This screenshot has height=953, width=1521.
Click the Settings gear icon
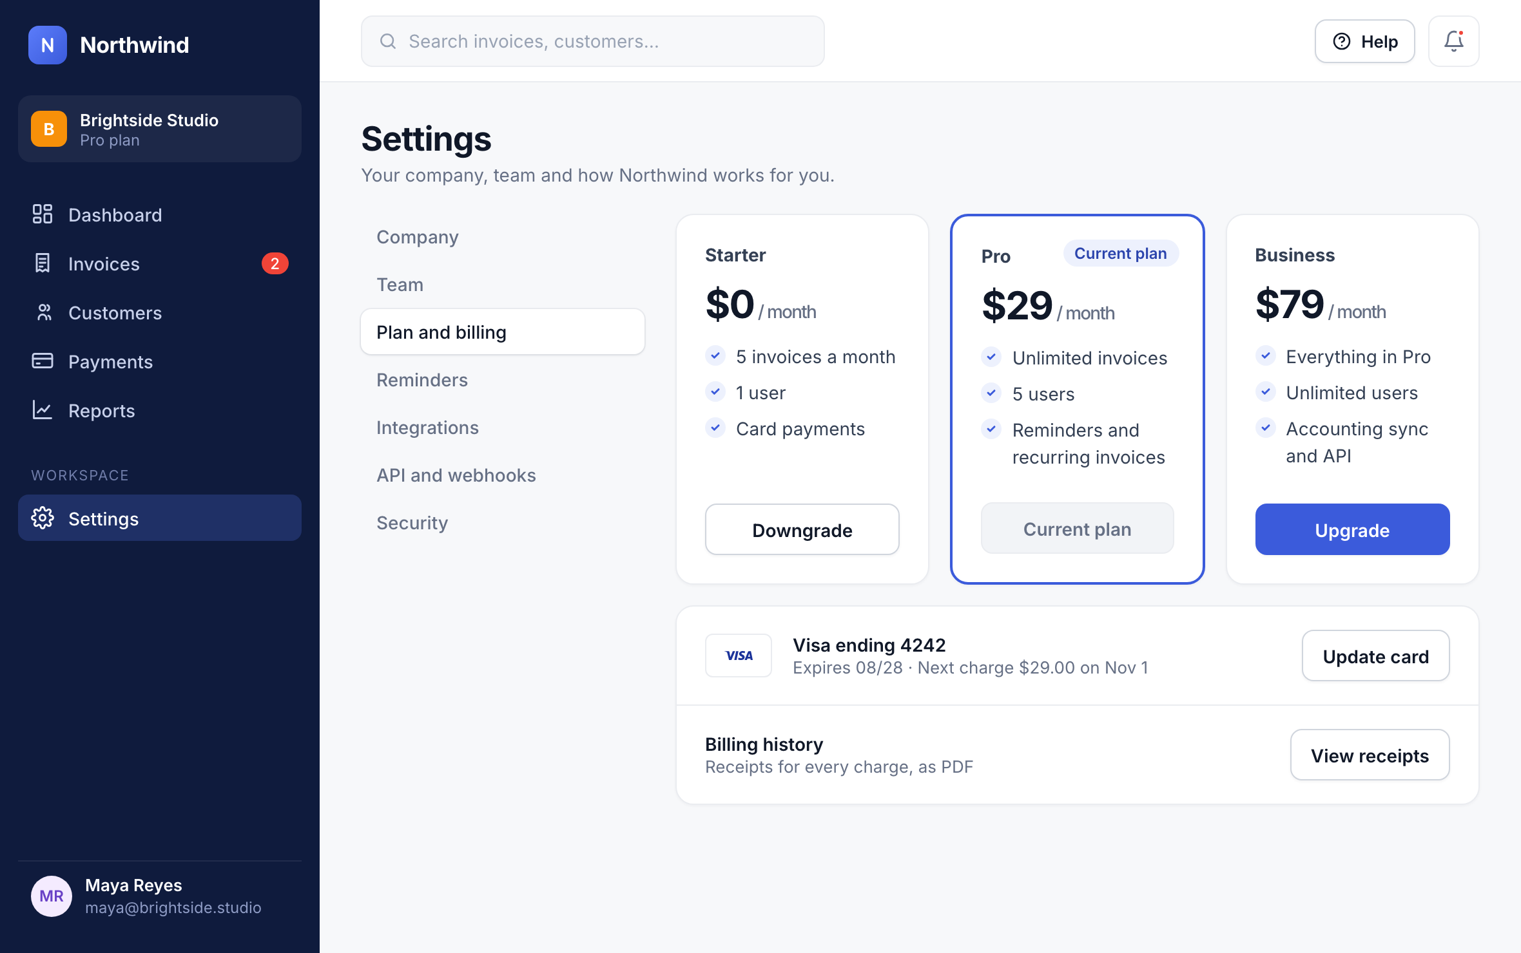click(43, 518)
